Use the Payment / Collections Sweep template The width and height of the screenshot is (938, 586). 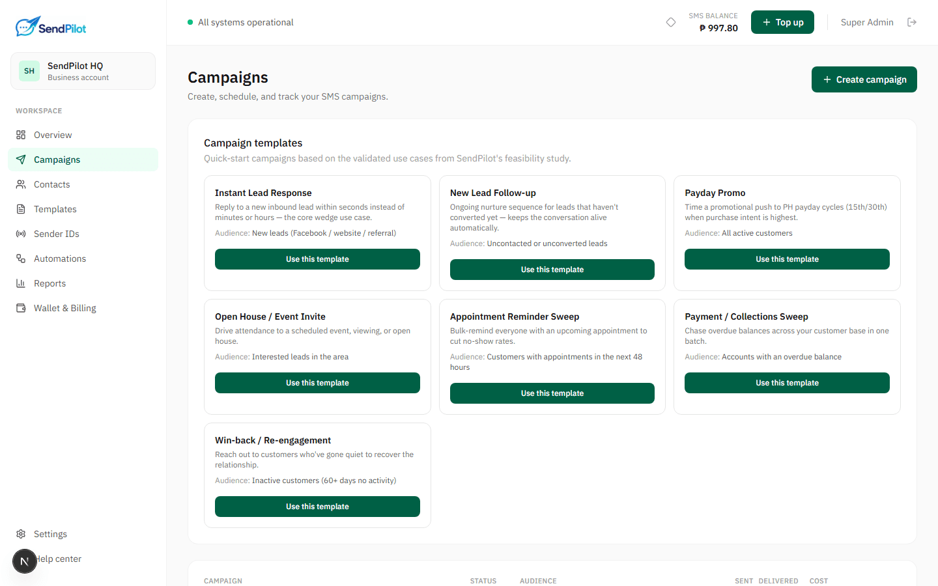(x=787, y=383)
